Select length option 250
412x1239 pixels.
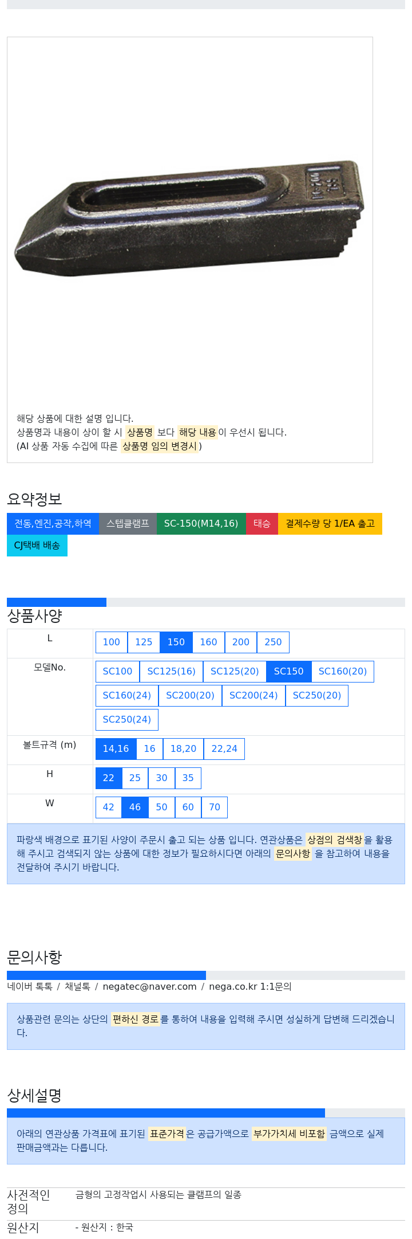(273, 642)
